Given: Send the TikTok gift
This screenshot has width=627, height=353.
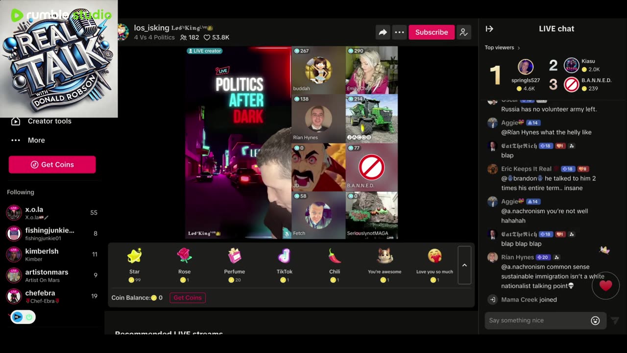Looking at the screenshot, I should coord(284,265).
